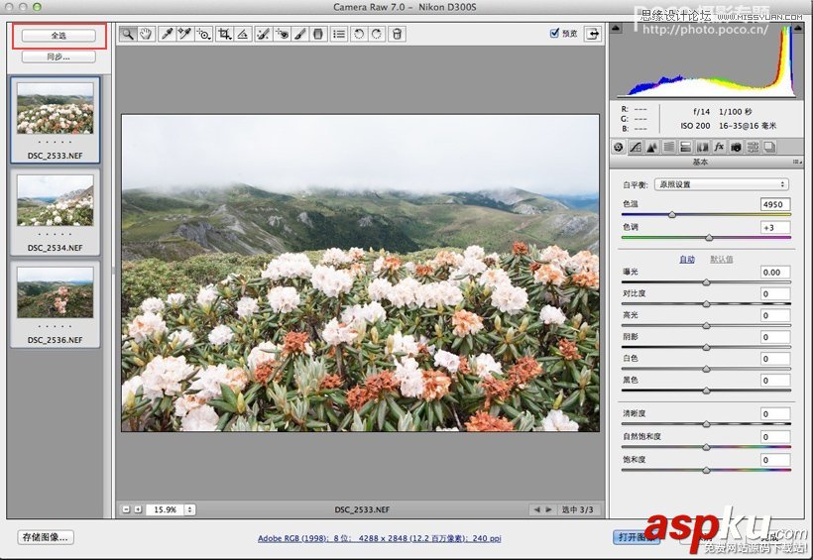Toggle shadow clipping warning in histogram
Viewport: 813px width, 560px height.
[x=616, y=28]
